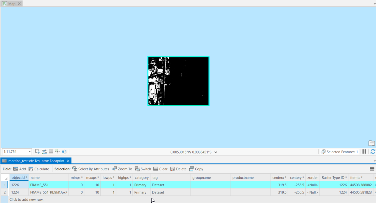
Task: Click the name cell FRAME_551_Rb9hKJpx
Action: pos(49,192)
